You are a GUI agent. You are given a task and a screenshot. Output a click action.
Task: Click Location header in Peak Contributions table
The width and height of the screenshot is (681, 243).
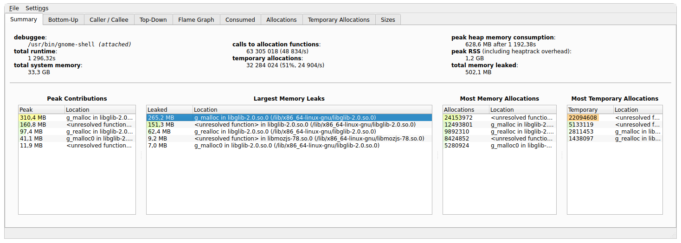click(100, 109)
